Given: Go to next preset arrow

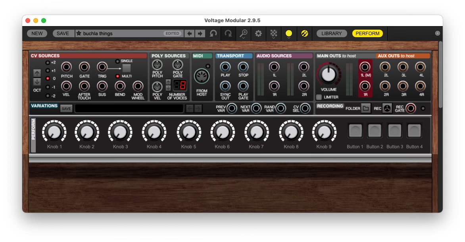Looking at the screenshot, I should 200,33.
